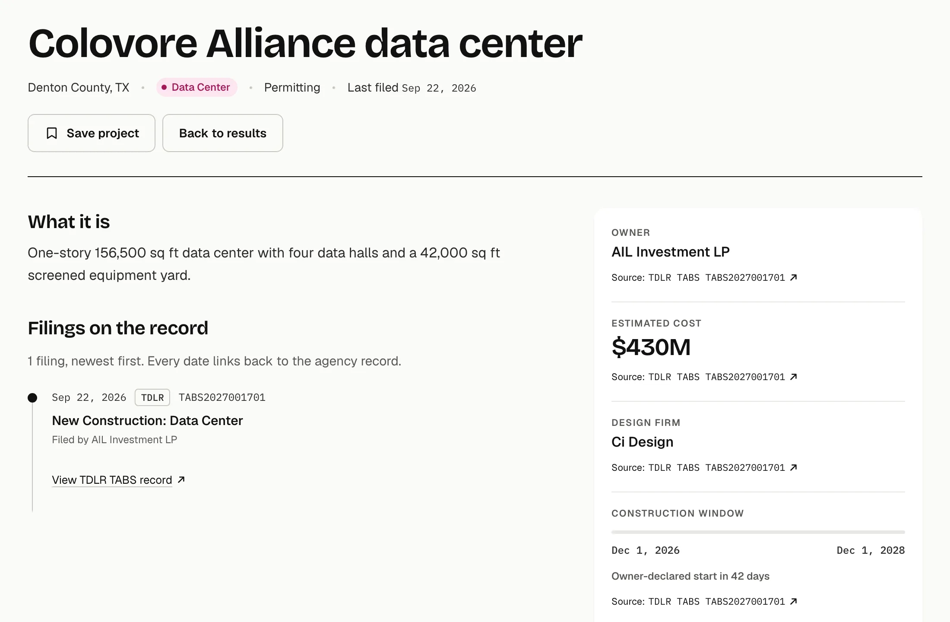Viewport: 950px width, 622px height.
Task: Click the construction window progress bar
Action: click(x=758, y=532)
